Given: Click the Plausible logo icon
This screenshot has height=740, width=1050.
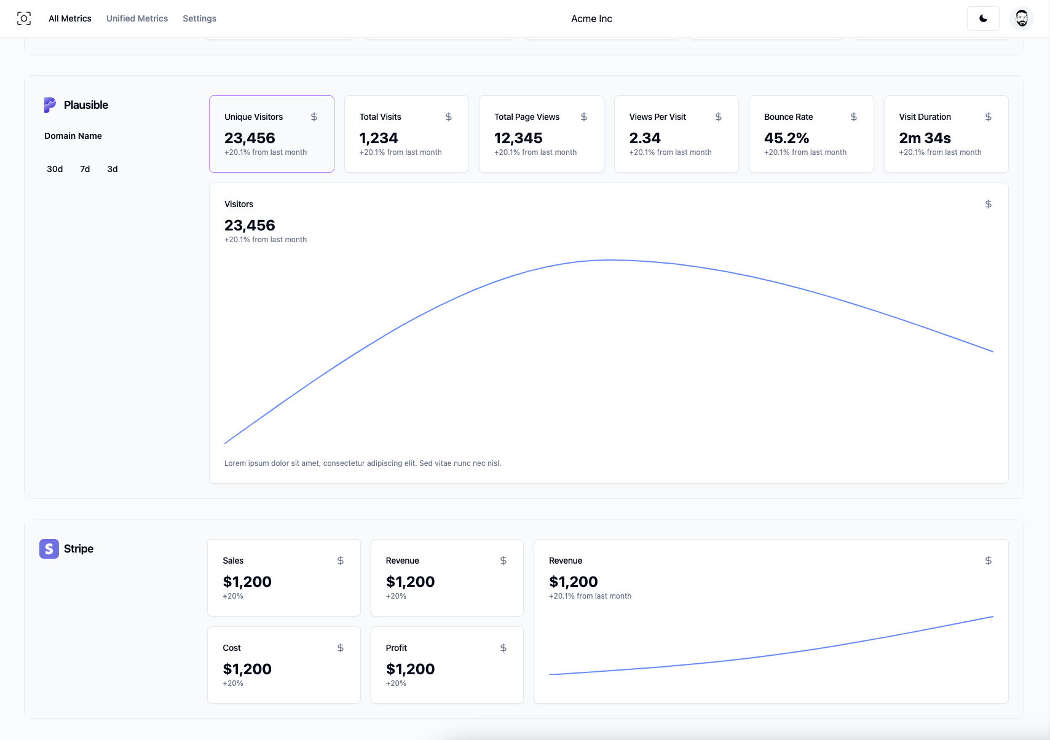Looking at the screenshot, I should pos(50,105).
